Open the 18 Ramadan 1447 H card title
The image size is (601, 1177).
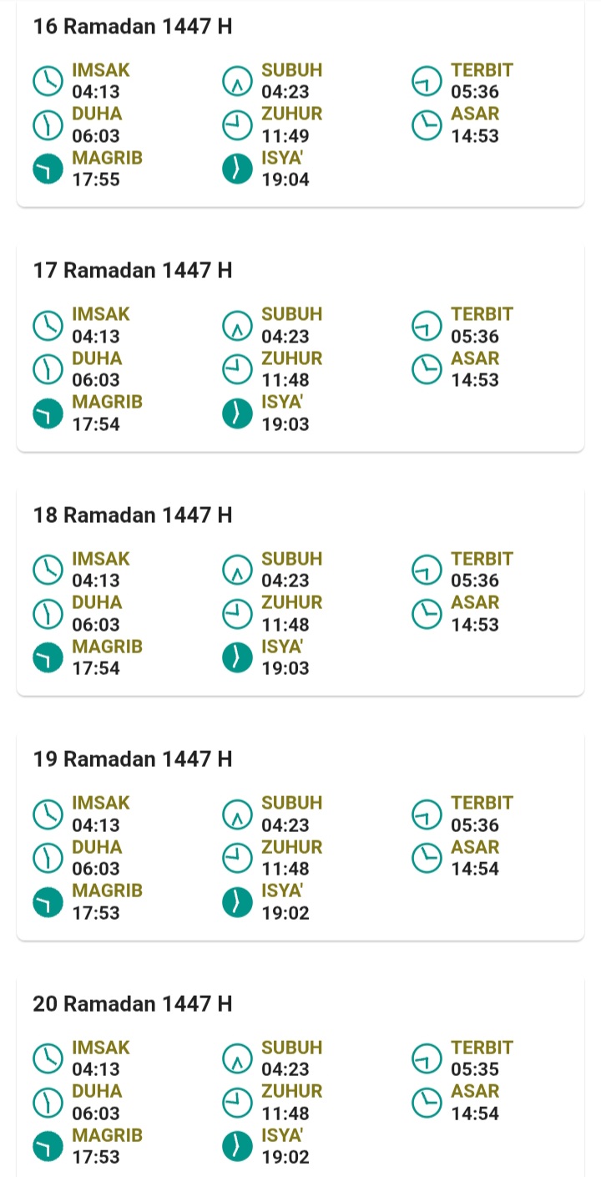point(133,515)
